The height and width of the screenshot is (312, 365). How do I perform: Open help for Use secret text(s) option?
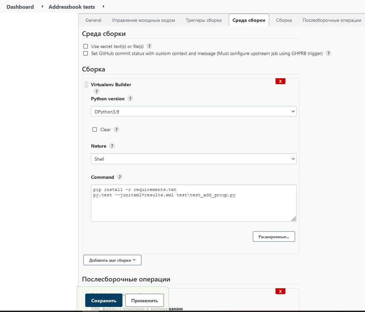pyautogui.click(x=149, y=46)
